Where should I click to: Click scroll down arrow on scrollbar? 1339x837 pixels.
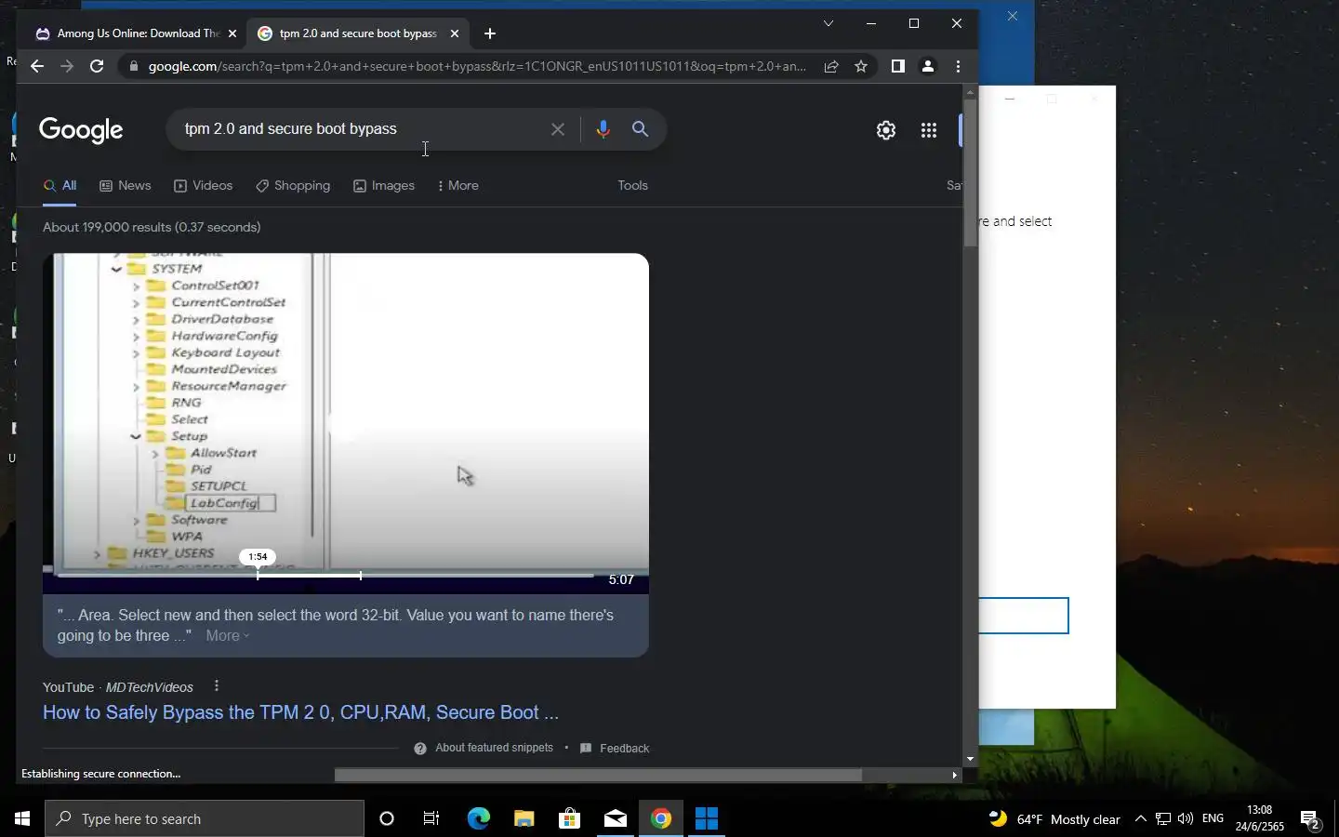coord(970,760)
